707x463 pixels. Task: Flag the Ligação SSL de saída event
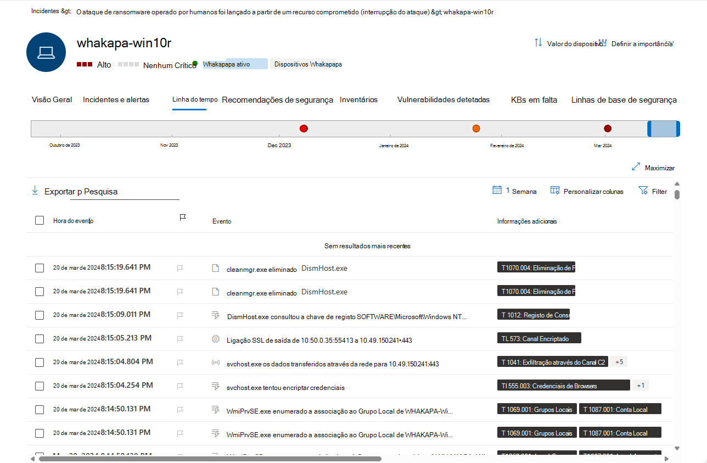click(x=179, y=339)
